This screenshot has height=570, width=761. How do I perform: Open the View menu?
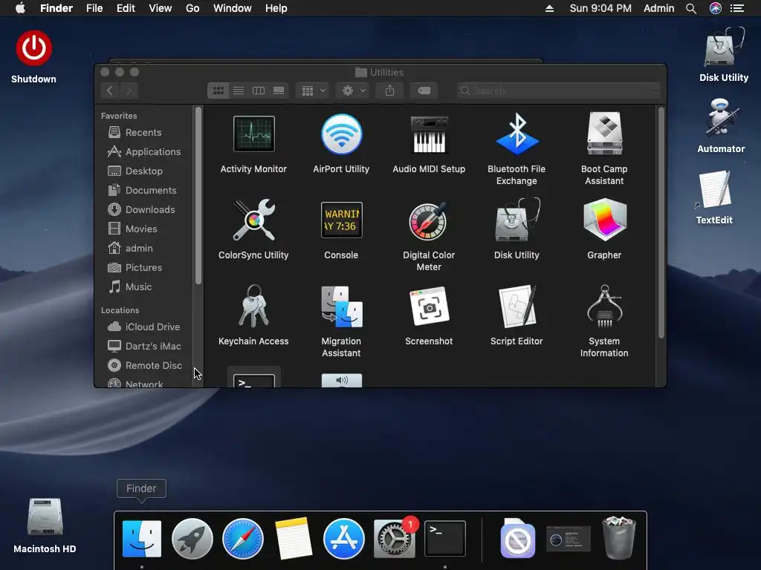pos(161,8)
